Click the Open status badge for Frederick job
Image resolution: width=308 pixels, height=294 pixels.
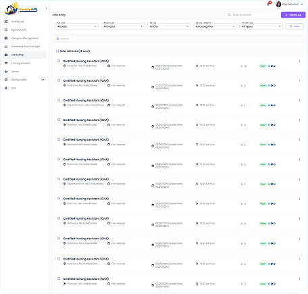pyautogui.click(x=263, y=66)
